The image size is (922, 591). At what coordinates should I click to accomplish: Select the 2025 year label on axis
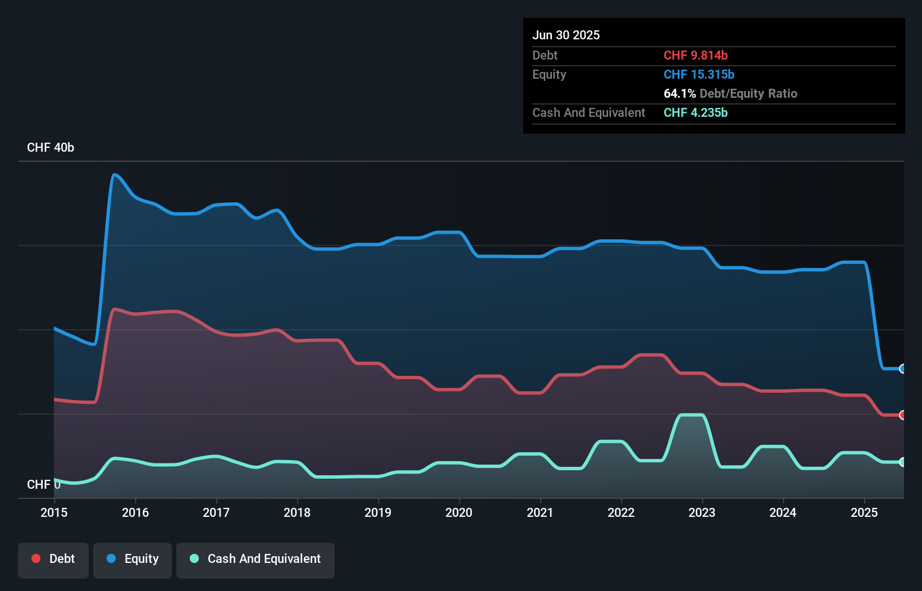click(864, 512)
